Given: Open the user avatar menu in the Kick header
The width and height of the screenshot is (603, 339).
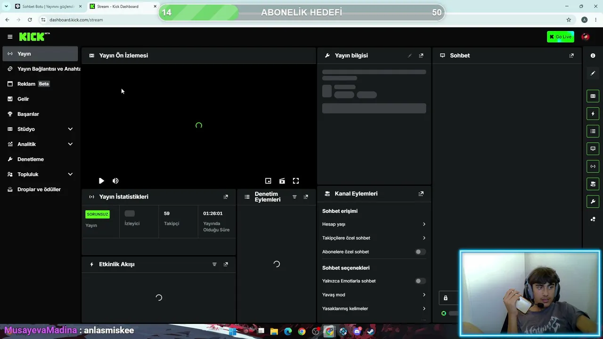Looking at the screenshot, I should [x=586, y=37].
